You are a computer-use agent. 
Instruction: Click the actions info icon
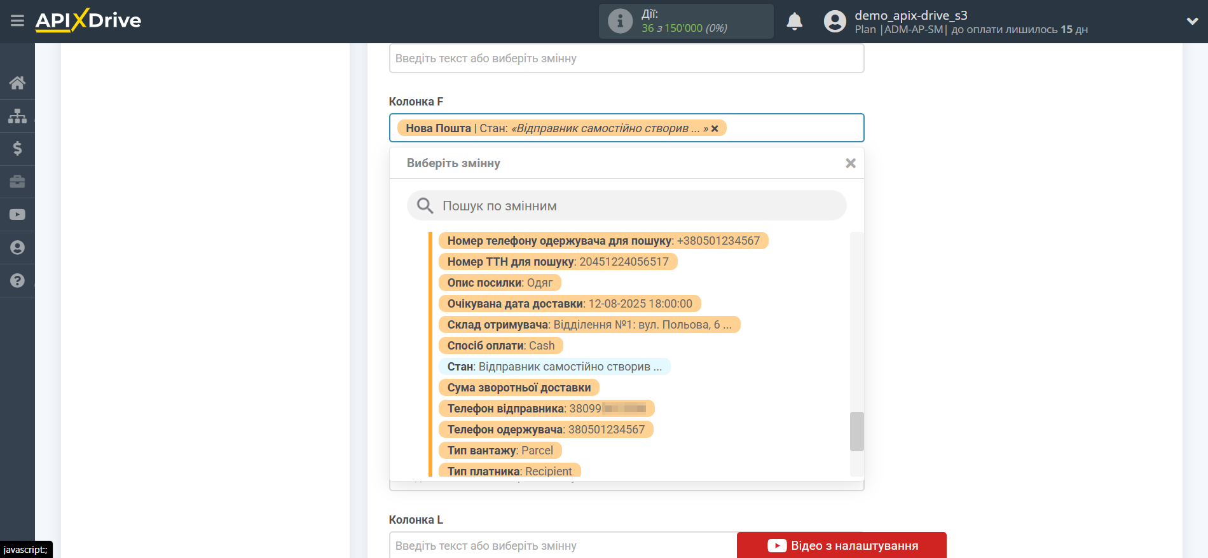620,21
